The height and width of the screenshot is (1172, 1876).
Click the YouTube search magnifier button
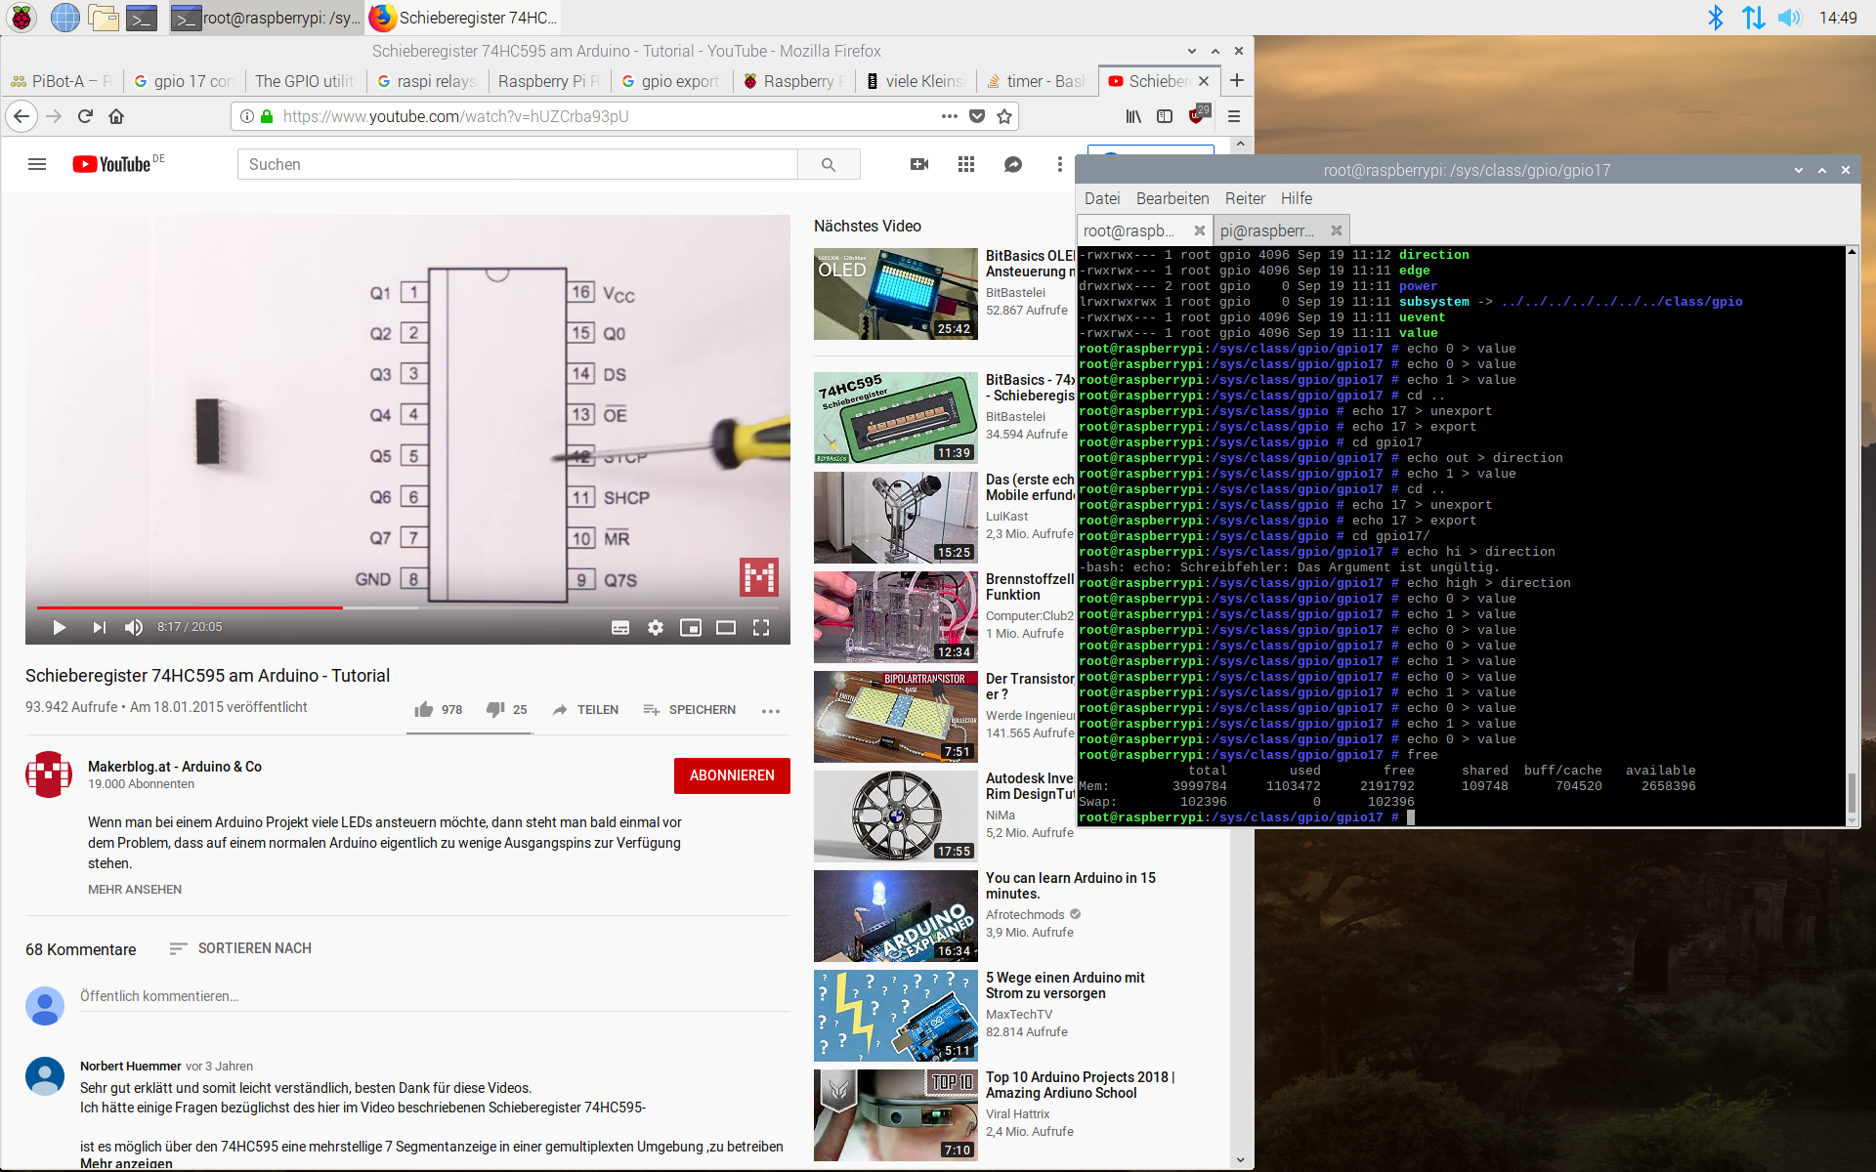click(x=829, y=164)
